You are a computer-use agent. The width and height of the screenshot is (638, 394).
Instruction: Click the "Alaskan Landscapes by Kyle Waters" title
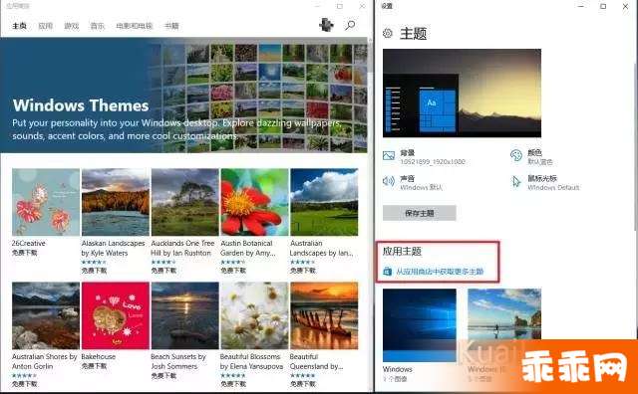(113, 248)
